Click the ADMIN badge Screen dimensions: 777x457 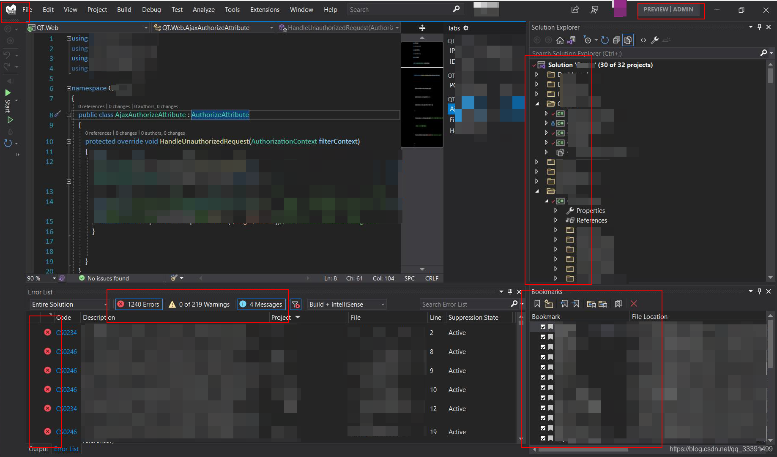[683, 9]
